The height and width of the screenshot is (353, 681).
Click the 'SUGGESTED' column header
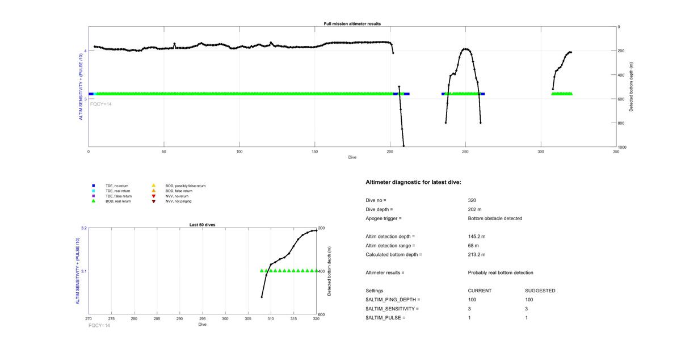pyautogui.click(x=540, y=291)
